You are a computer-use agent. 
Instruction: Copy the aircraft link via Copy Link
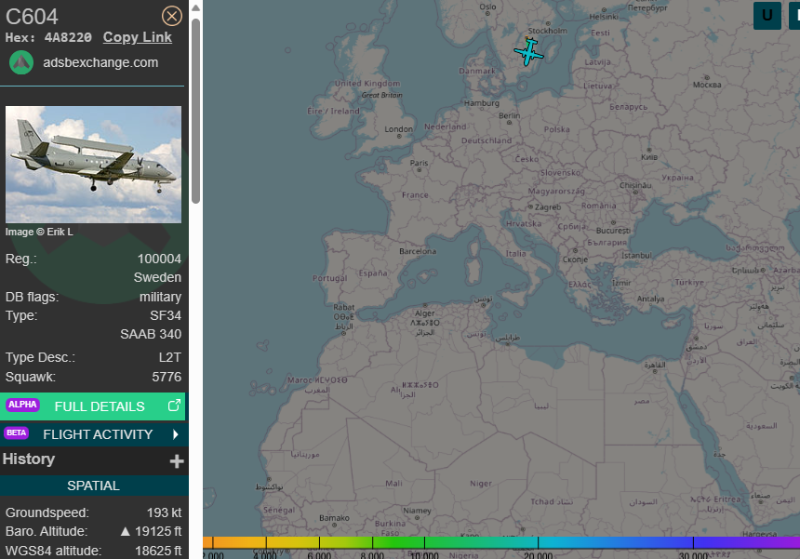tap(138, 37)
